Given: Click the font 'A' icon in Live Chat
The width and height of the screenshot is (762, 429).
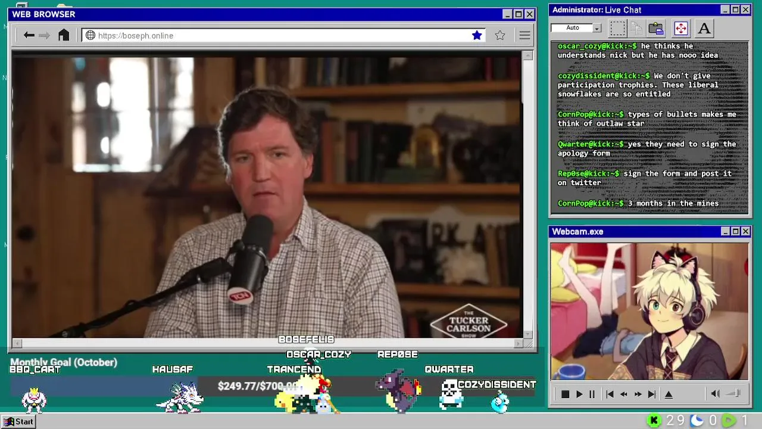Looking at the screenshot, I should click(x=704, y=28).
